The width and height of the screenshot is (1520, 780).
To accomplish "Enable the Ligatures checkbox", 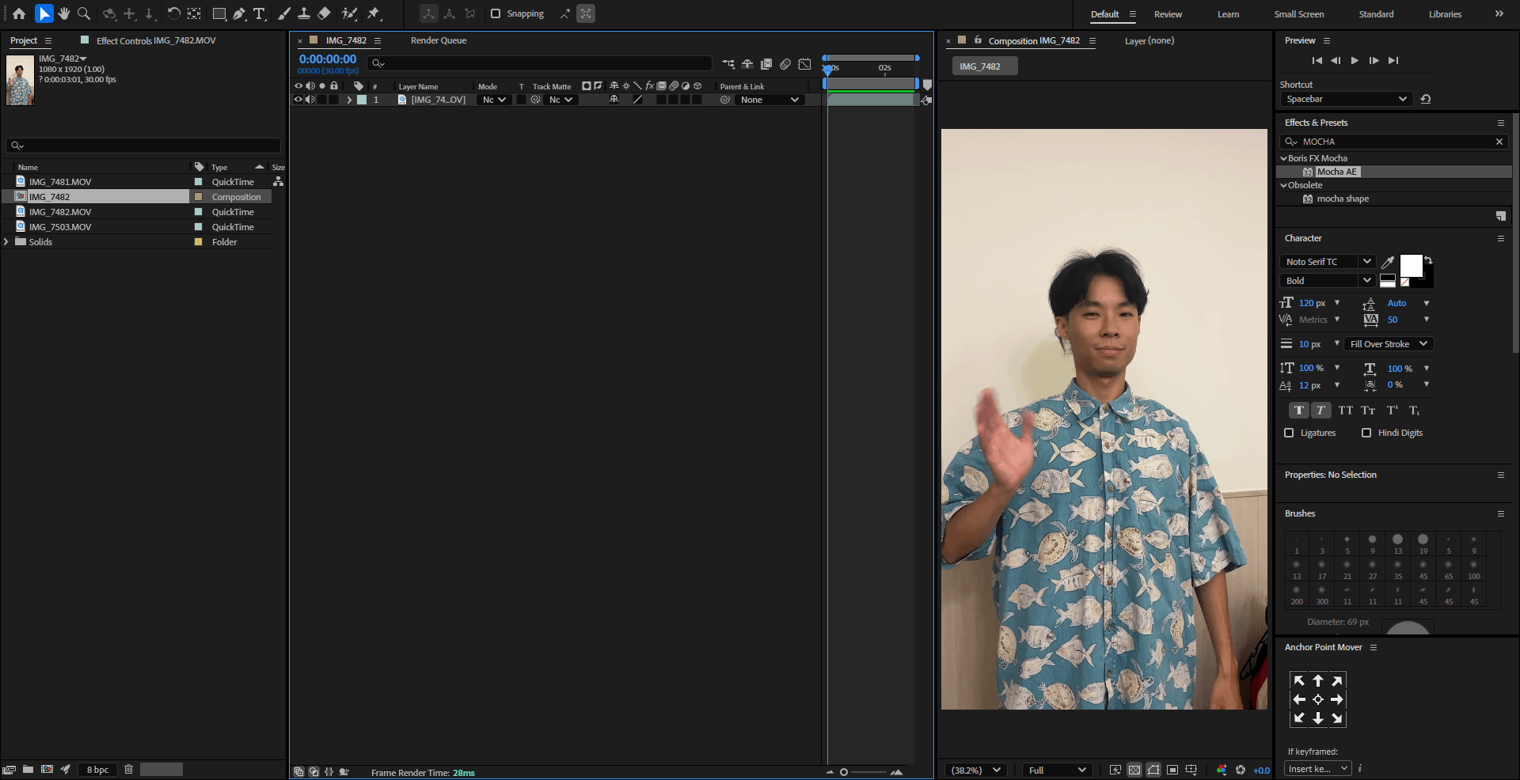I will click(1289, 433).
